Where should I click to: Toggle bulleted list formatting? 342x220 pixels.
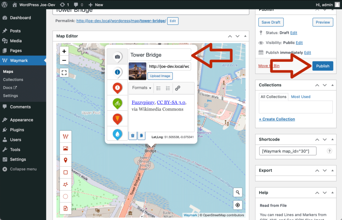(159, 88)
